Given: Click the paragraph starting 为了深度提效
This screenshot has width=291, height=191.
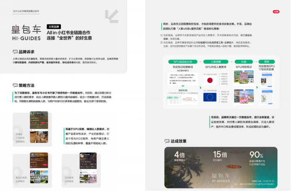Looking at the screenshot, I should pyautogui.click(x=63, y=97).
